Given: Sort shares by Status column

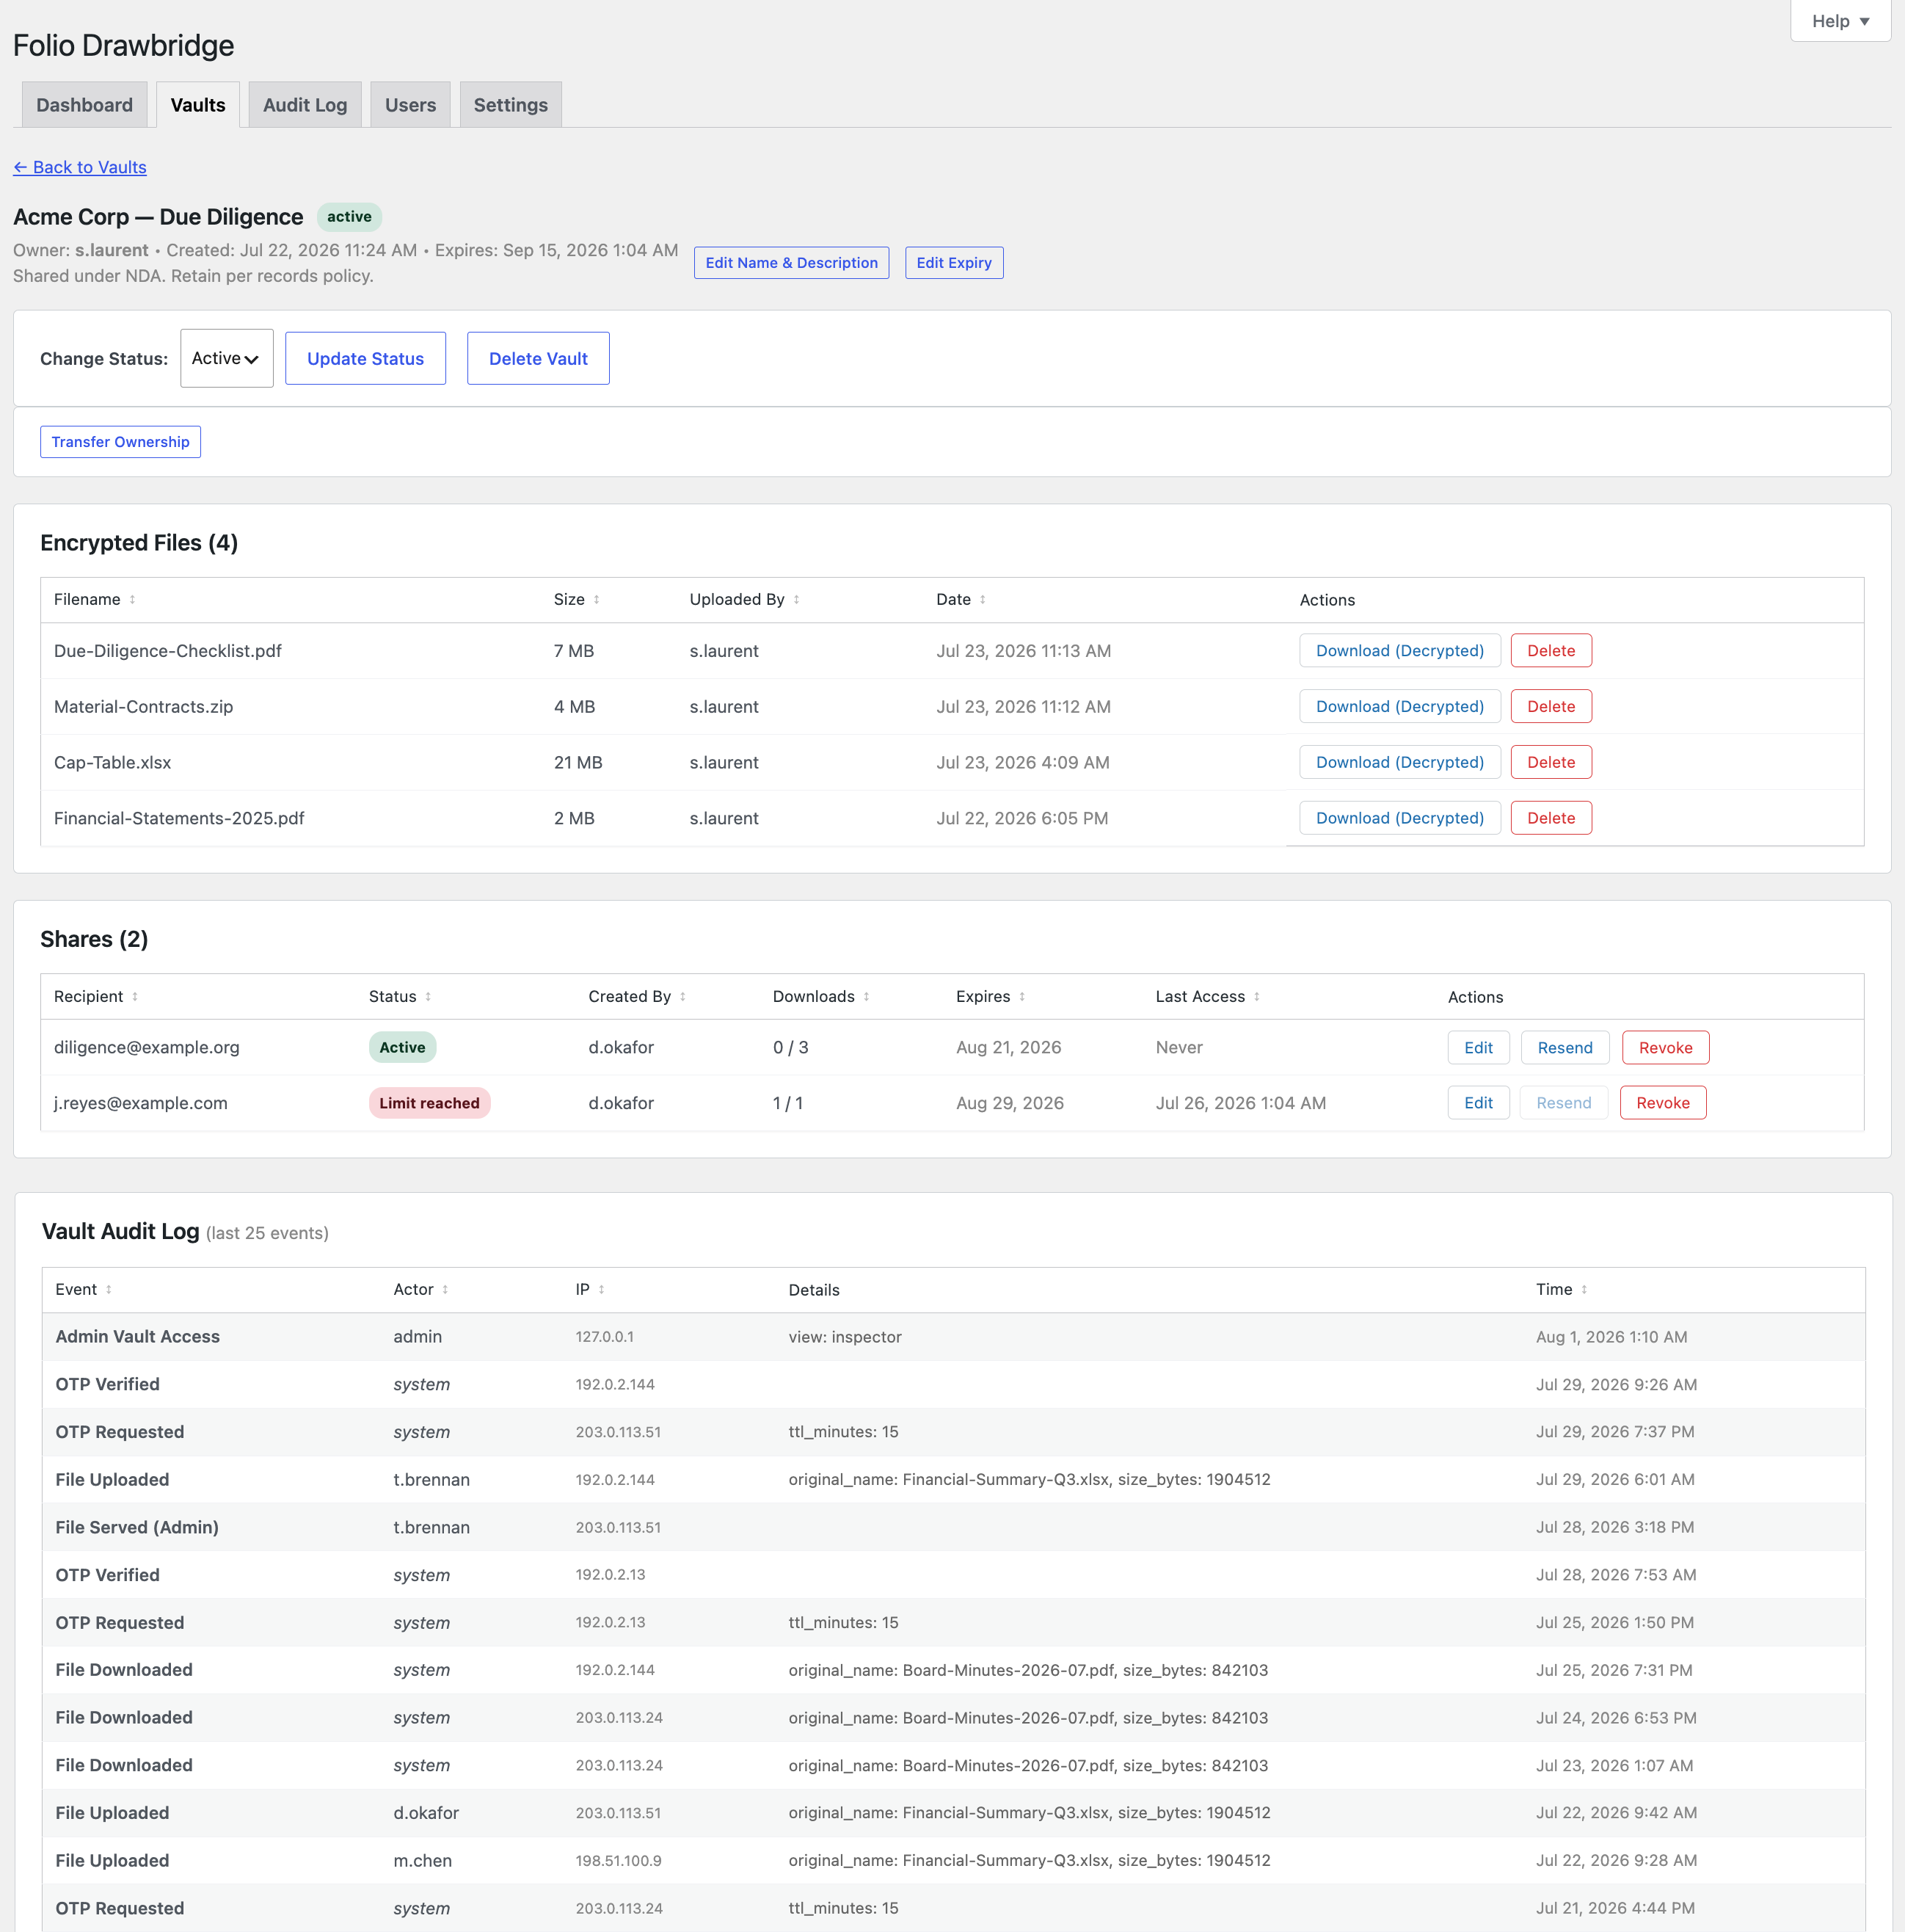Looking at the screenshot, I should [400, 996].
